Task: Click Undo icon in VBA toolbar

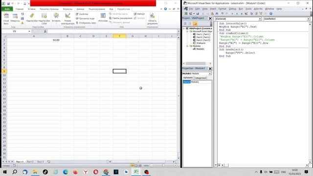Action: 222,14
